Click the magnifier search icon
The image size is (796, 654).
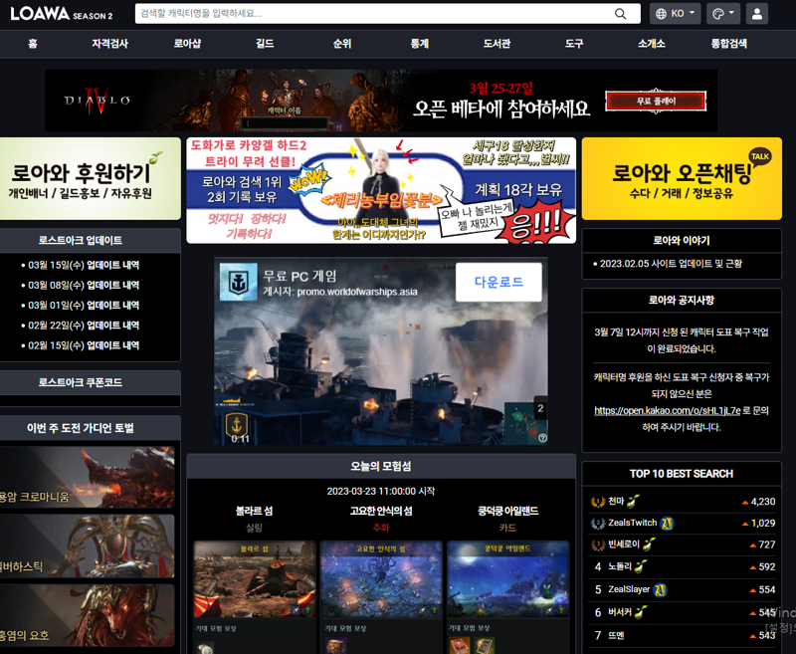(620, 14)
